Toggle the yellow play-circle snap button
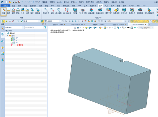 (x=132, y=21)
